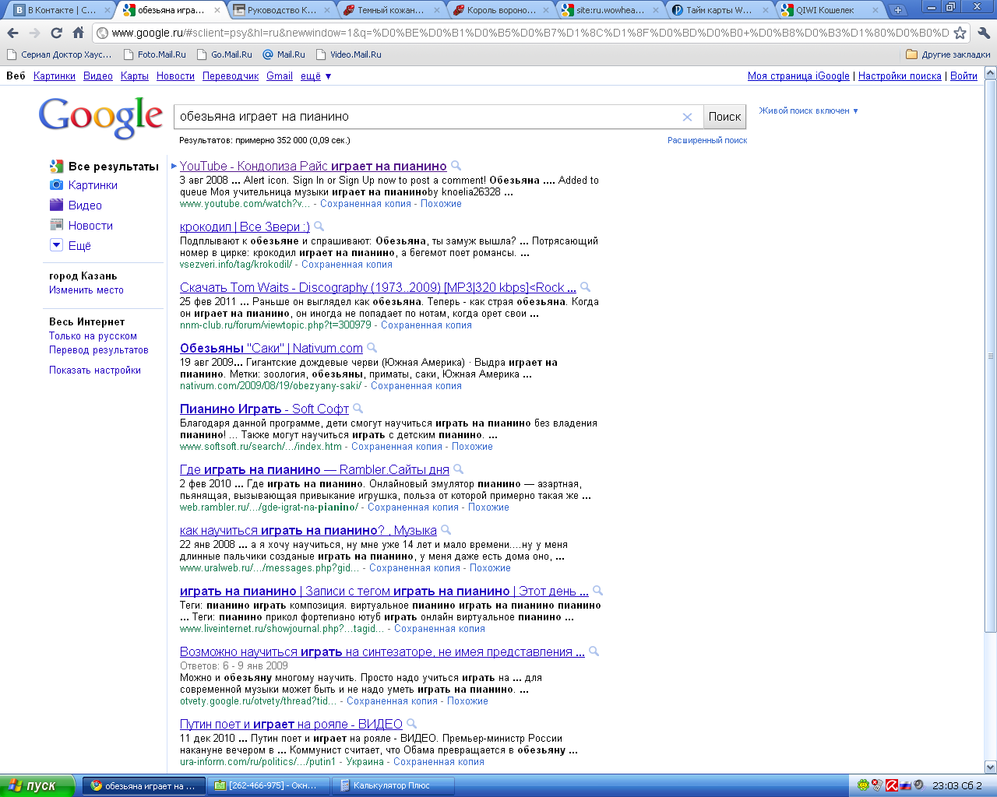Open the ещё dropdown in the top navigation
Viewport: 997px width, 797px height.
point(315,76)
